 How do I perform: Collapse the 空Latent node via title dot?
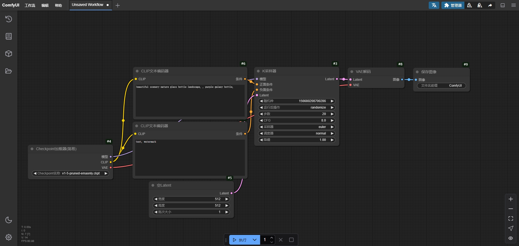pyautogui.click(x=153, y=185)
